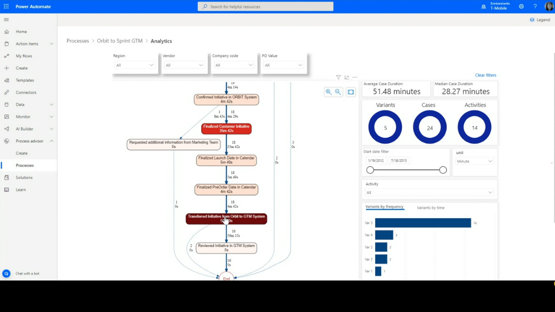Expand the Activity dropdown
The image size is (555, 312).
click(x=429, y=193)
